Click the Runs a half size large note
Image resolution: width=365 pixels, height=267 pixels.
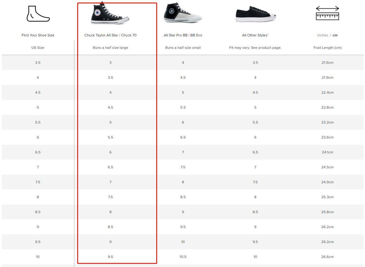click(x=110, y=48)
